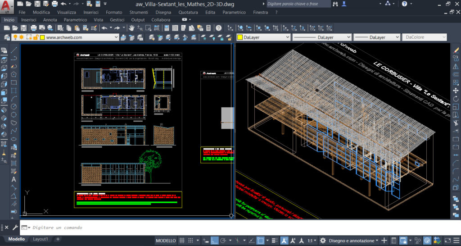Switch to the Layout1 tab
Image resolution: width=461 pixels, height=246 pixels.
[40, 239]
